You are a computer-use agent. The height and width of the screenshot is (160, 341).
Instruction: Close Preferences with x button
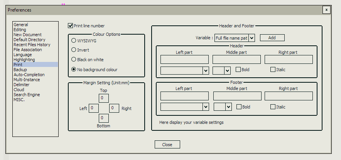[x=326, y=10]
